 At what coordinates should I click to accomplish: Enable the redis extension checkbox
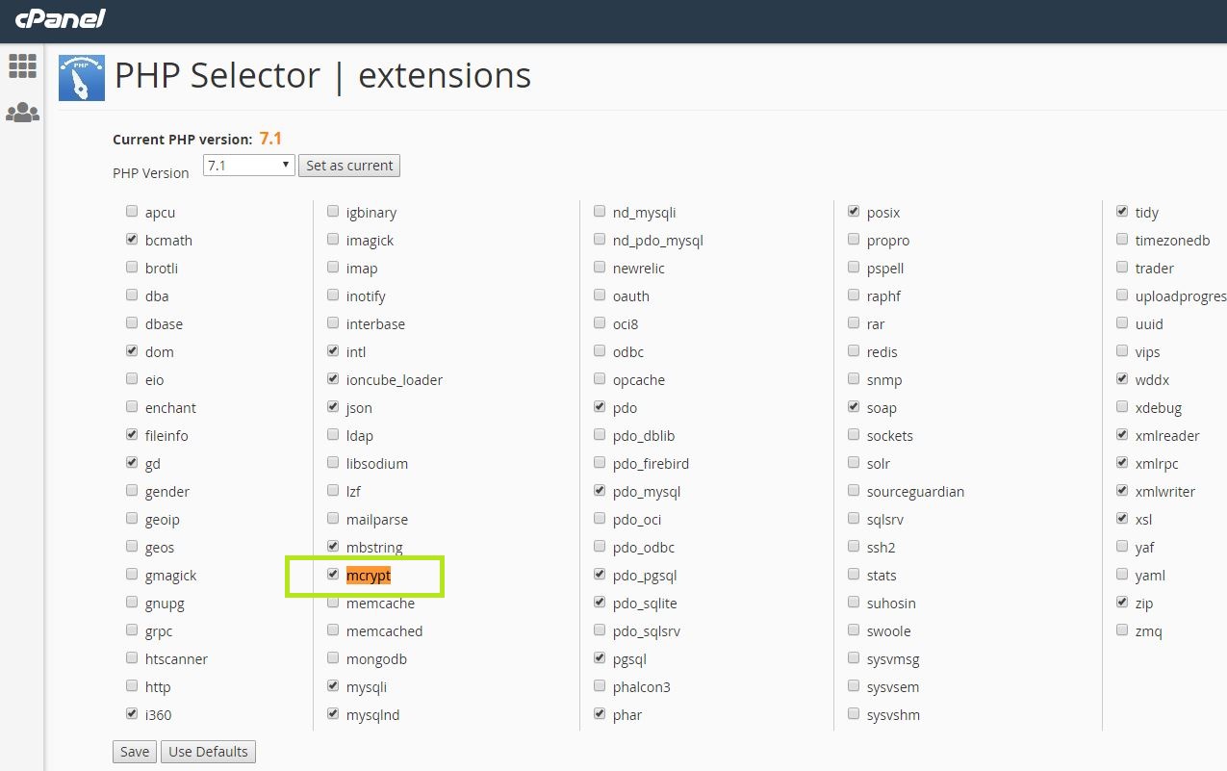pos(854,351)
